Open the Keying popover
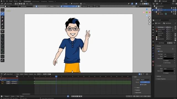 click(x=13, y=96)
